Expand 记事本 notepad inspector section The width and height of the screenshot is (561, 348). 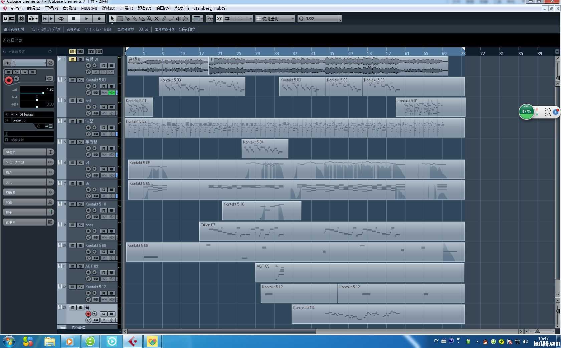29,222
